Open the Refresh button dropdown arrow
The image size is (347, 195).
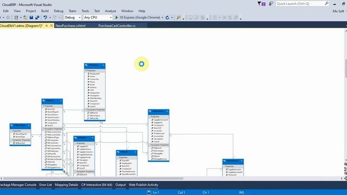[172, 17]
